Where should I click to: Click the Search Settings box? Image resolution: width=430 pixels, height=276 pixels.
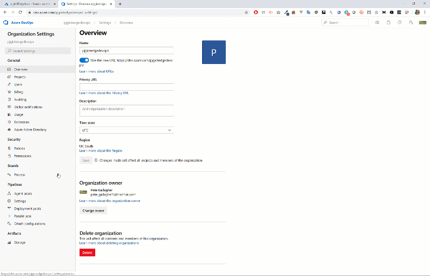pos(38,51)
